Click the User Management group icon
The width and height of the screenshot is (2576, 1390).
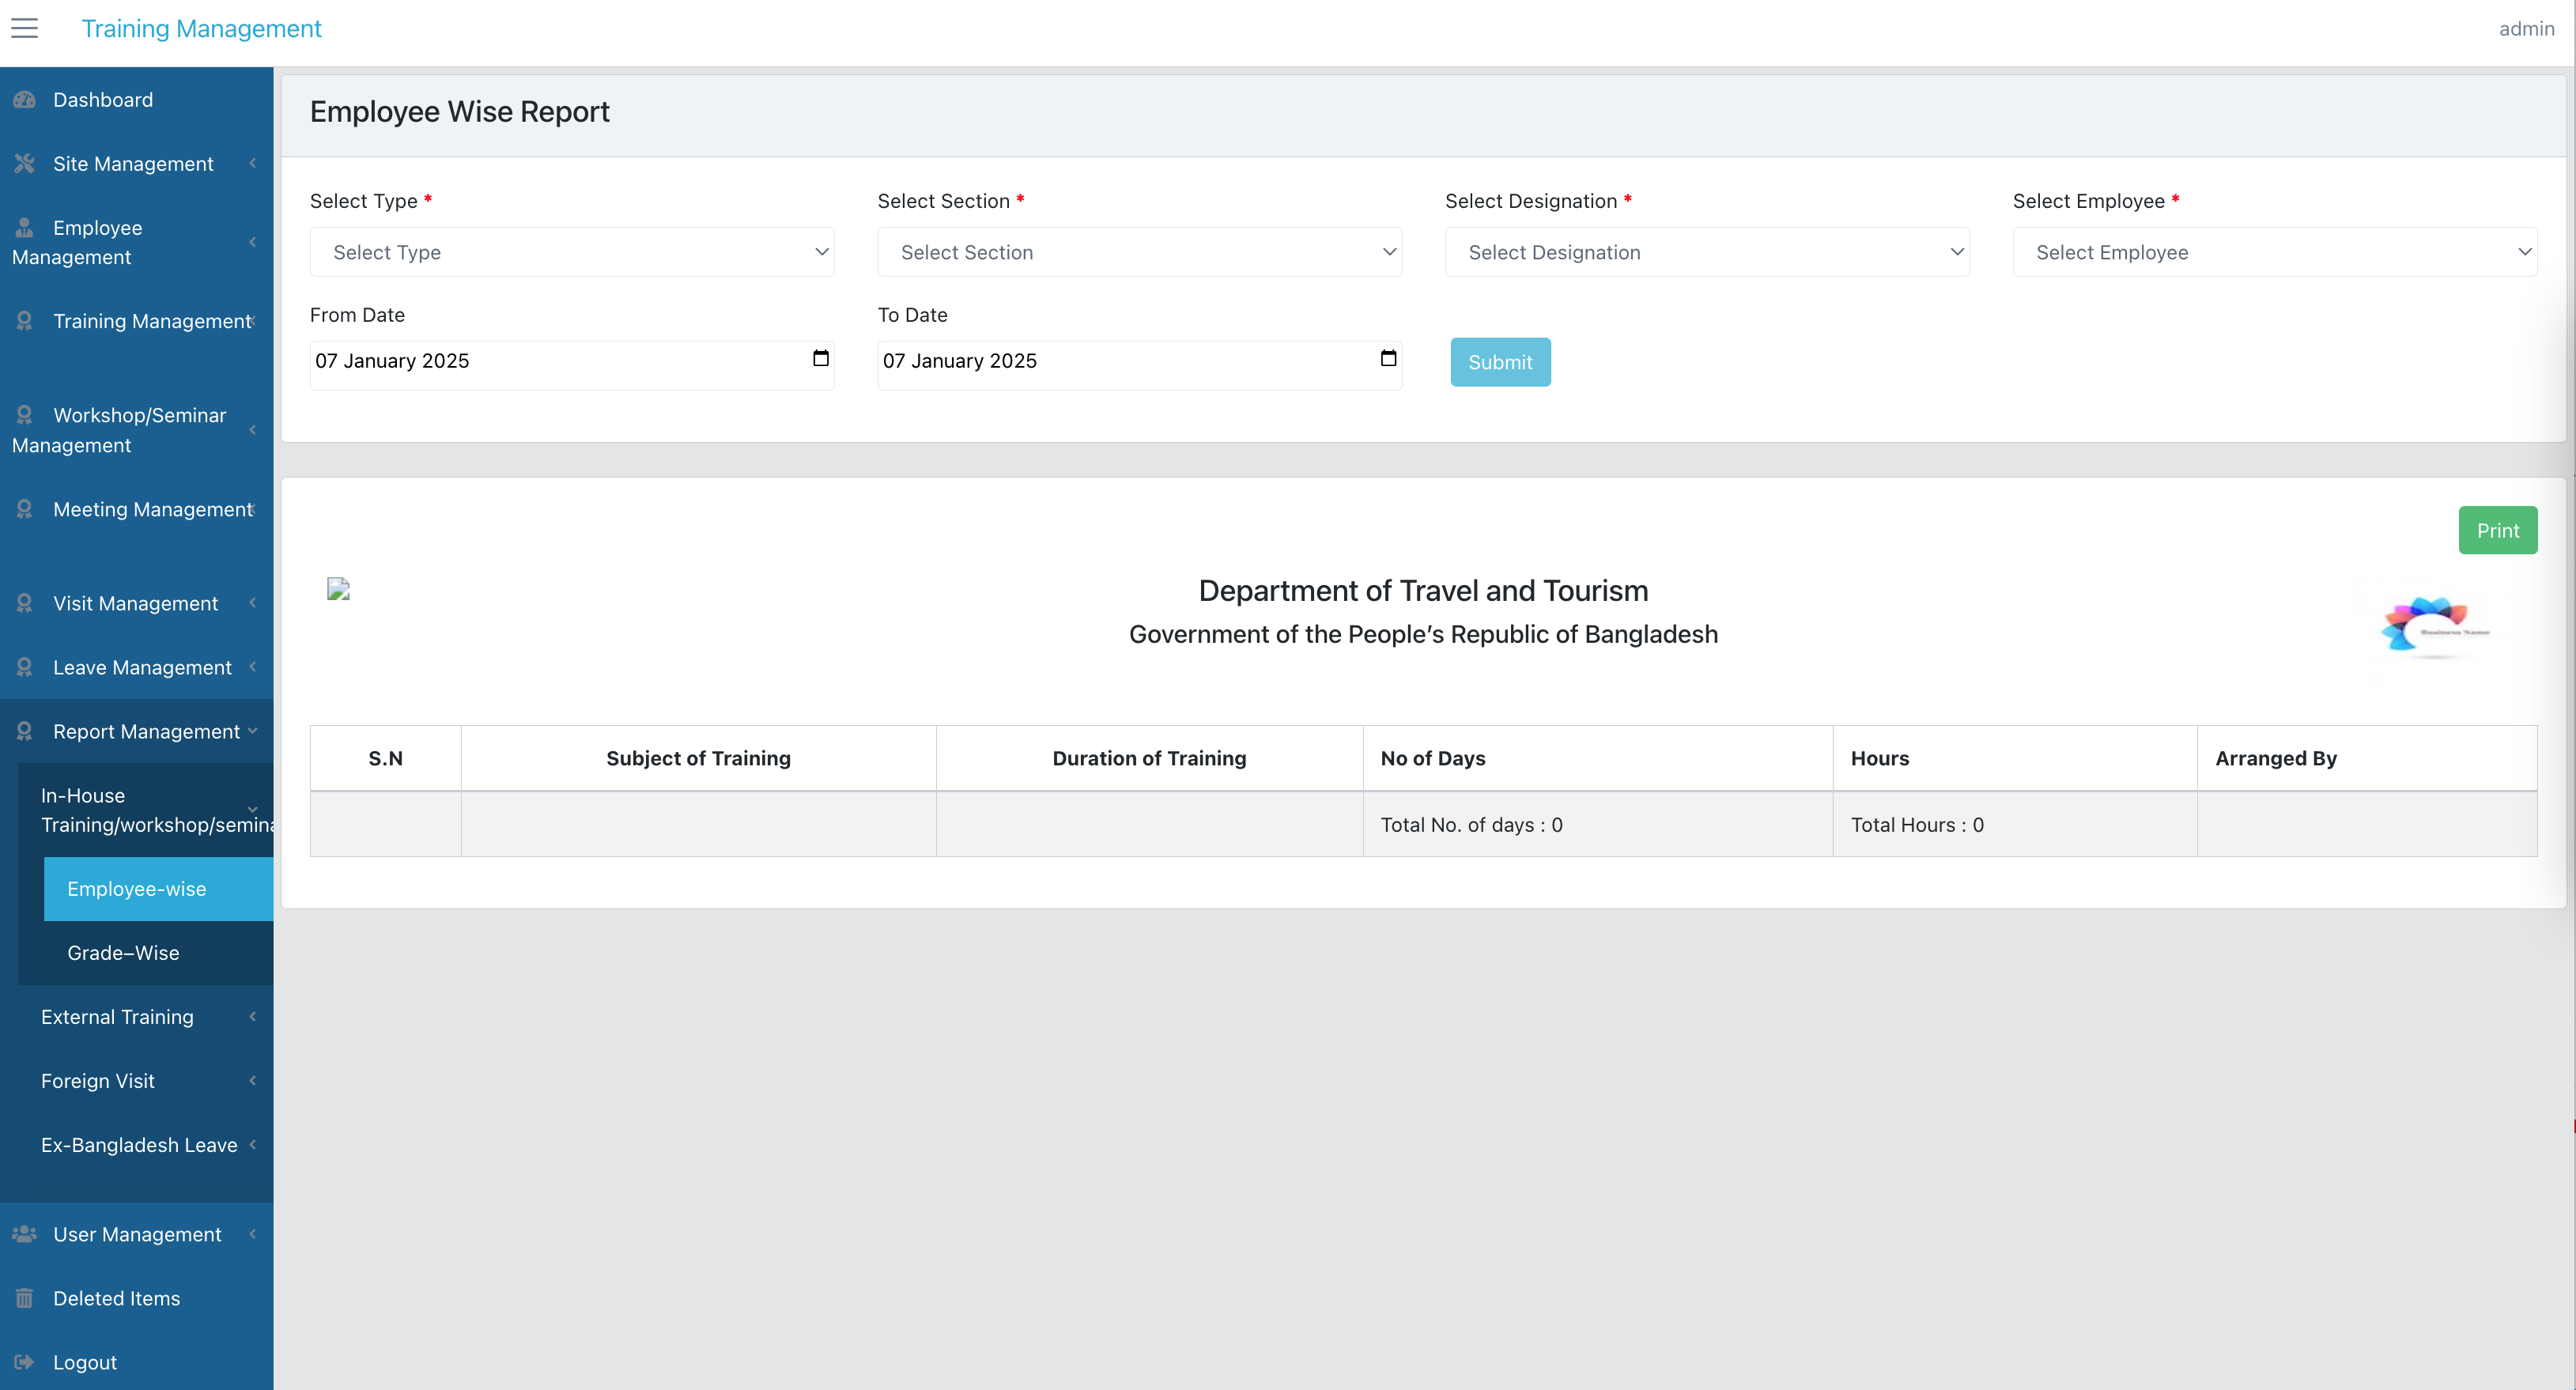tap(24, 1234)
